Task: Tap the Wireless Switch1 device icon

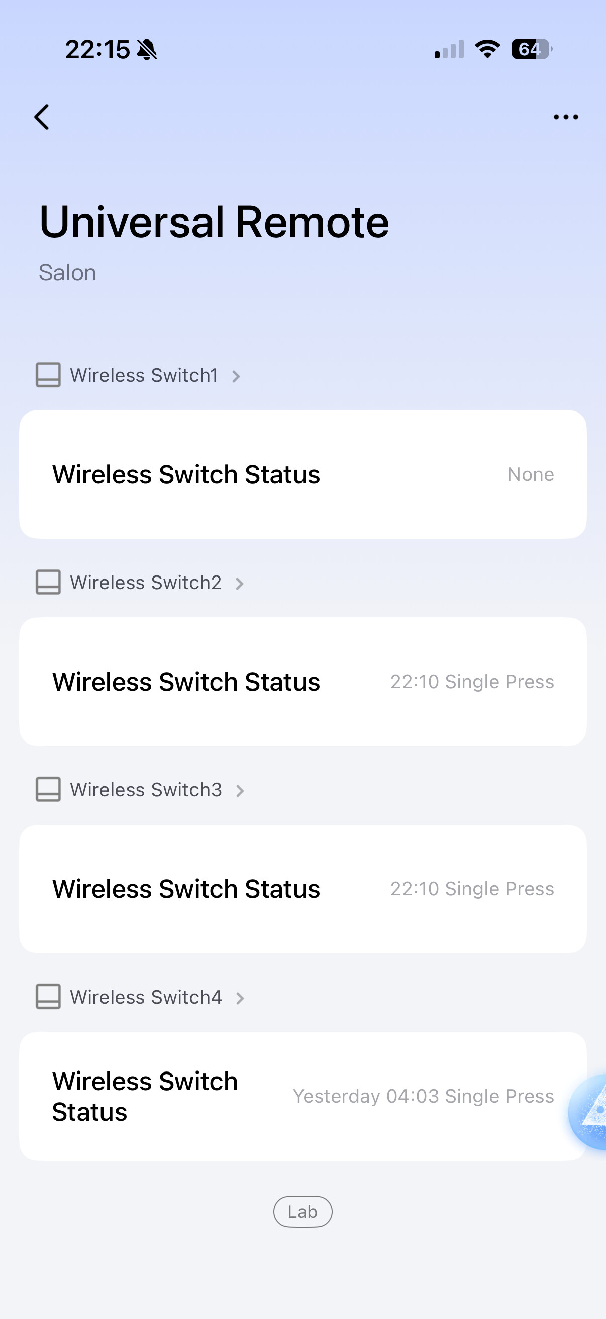Action: pyautogui.click(x=48, y=375)
